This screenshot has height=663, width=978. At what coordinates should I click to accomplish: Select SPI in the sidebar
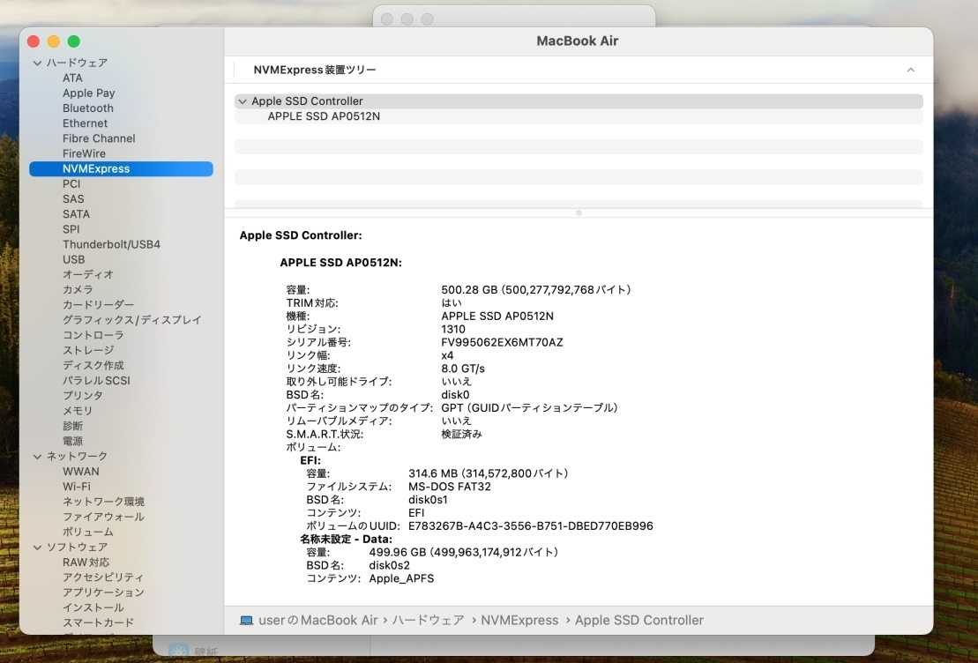coord(71,229)
